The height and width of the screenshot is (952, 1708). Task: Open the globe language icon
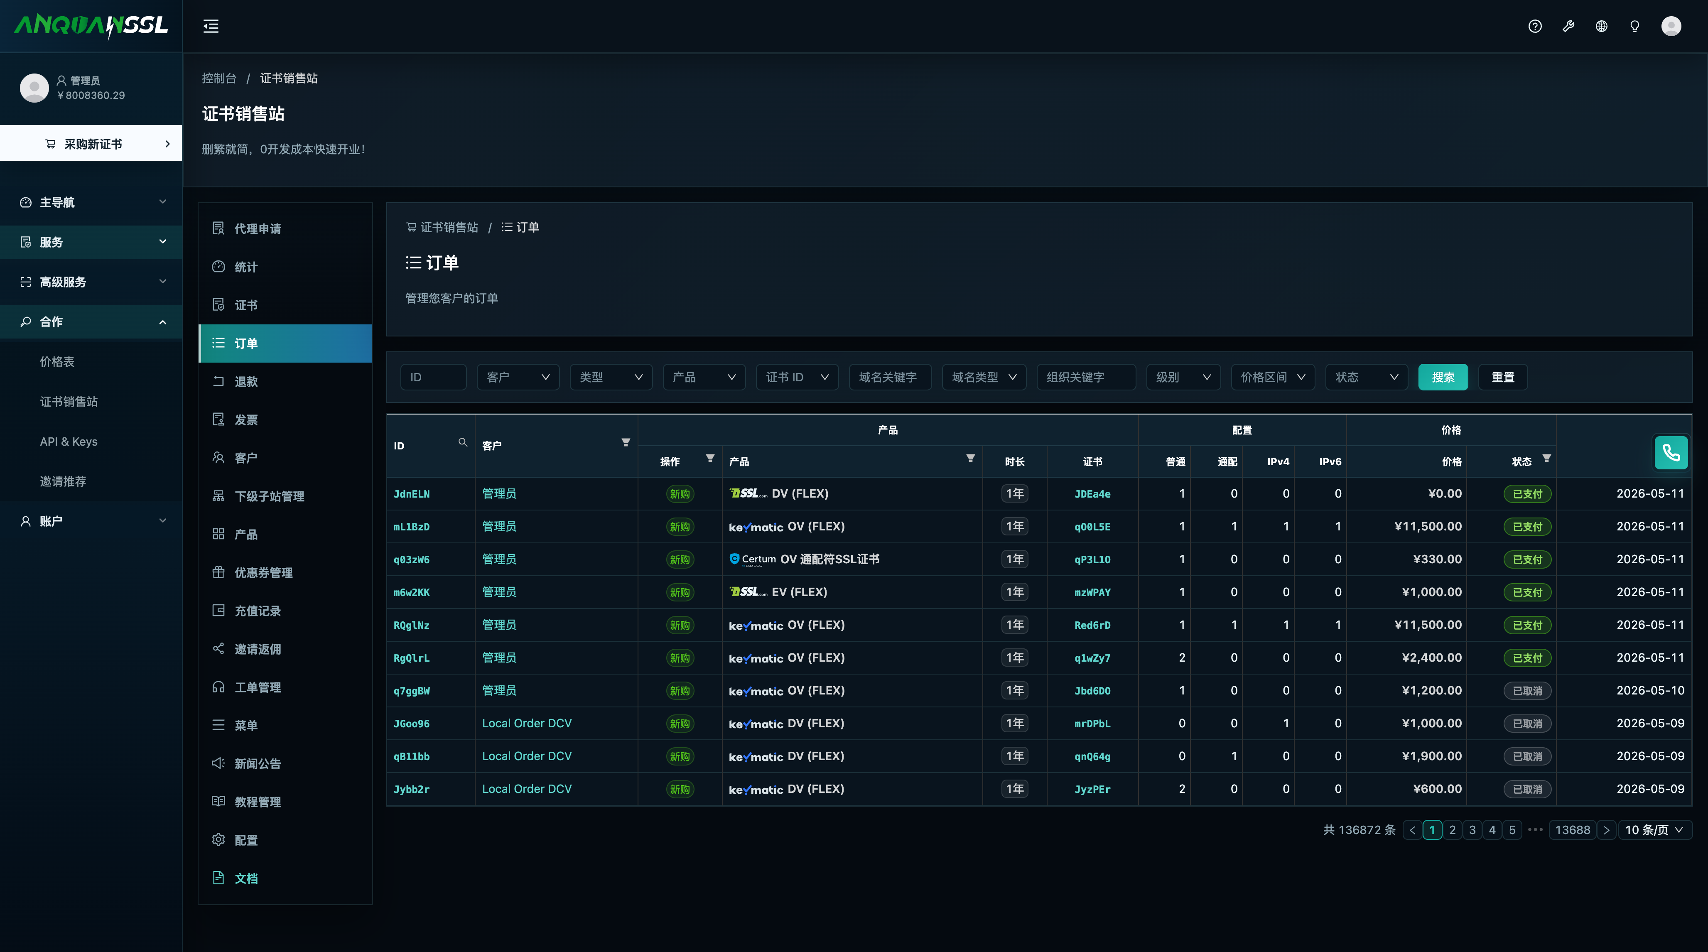coord(1601,27)
